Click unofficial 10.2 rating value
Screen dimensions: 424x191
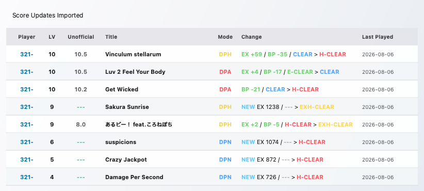[81, 89]
